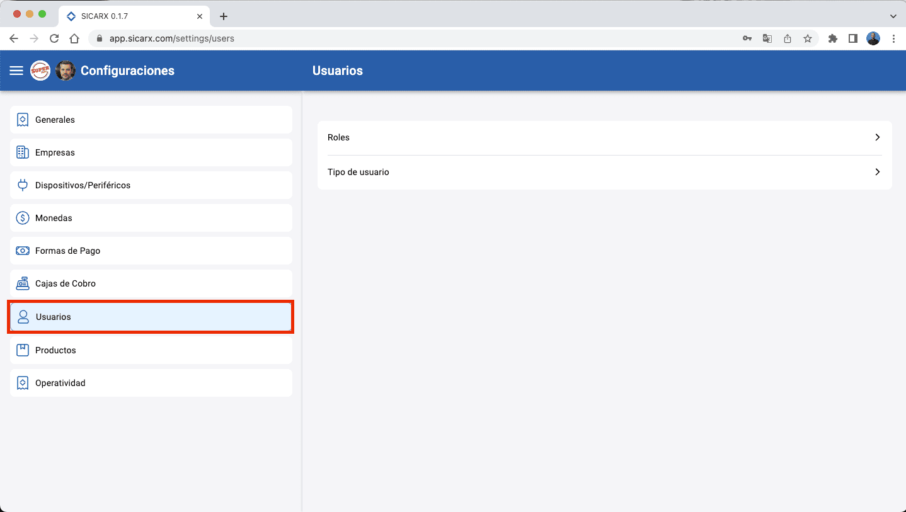Image resolution: width=906 pixels, height=512 pixels.
Task: Click the Super store logo avatar
Action: point(40,71)
